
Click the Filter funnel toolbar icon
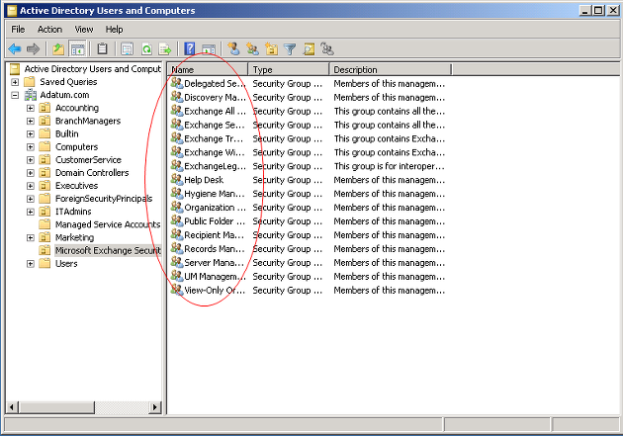(x=290, y=49)
